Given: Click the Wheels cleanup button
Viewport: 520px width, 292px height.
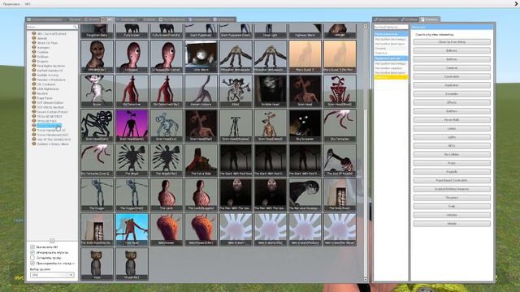Looking at the screenshot, I should coord(452,224).
